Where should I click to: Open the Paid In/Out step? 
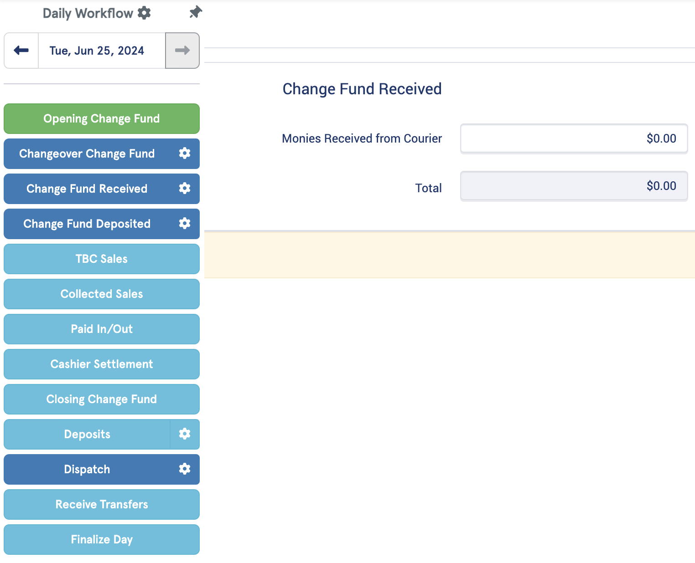(102, 329)
